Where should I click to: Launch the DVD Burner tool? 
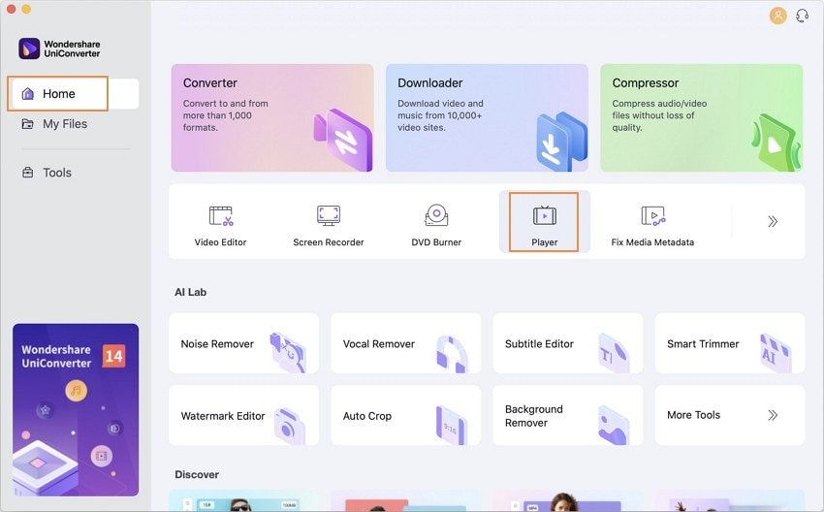coord(436,225)
